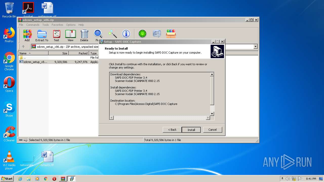Sort by Packed column header
Screen dimensions: 324x182
(79, 53)
